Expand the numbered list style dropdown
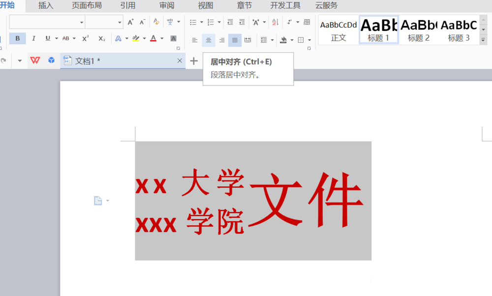Screen dimensions: 492x296 [218, 22]
